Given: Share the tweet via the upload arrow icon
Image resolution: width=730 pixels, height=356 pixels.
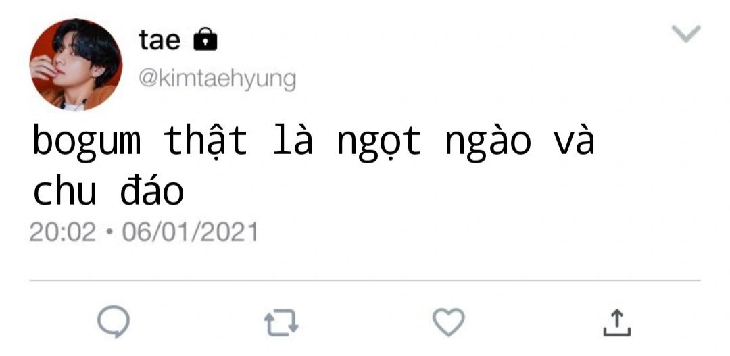Looking at the screenshot, I should 617,322.
